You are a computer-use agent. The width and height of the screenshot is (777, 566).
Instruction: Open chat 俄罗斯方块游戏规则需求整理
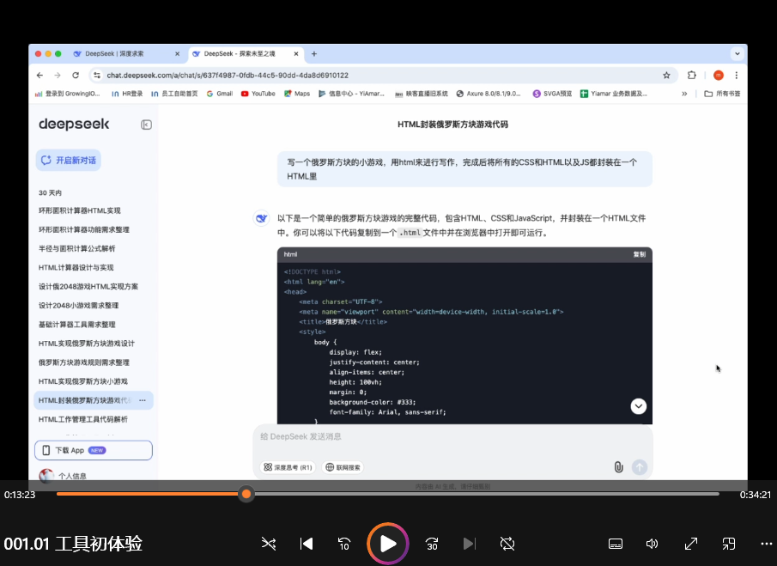[x=84, y=362]
